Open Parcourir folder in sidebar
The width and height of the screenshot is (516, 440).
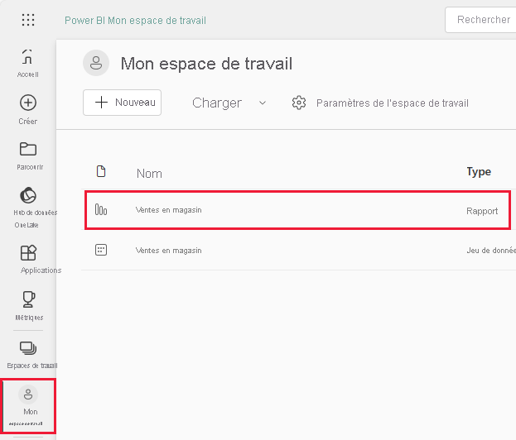point(28,156)
